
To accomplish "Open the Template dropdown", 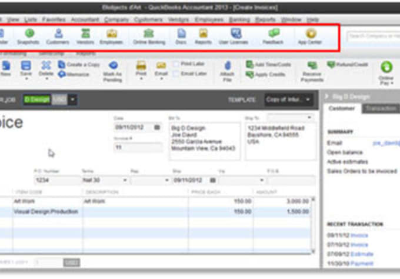I will 288,99.
